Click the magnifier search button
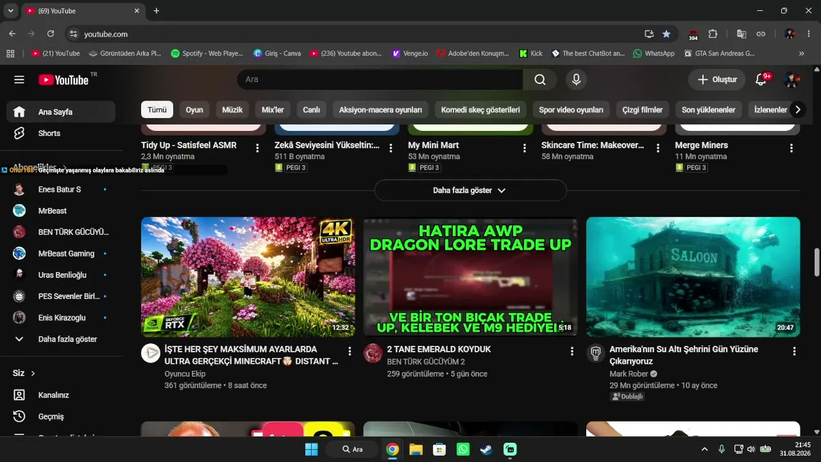Viewport: 821px width, 462px height. point(540,80)
